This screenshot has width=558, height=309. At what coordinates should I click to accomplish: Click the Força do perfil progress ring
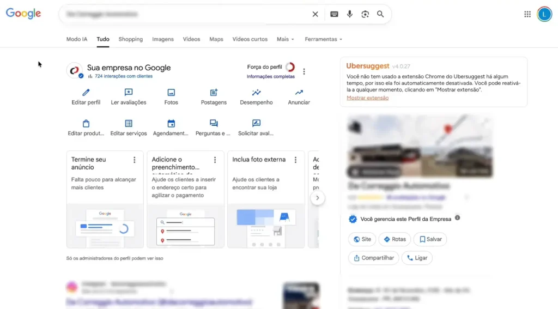[290, 67]
